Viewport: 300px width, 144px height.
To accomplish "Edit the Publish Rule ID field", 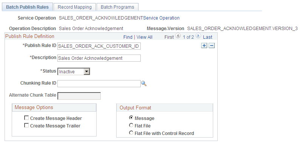I will coord(99,46).
